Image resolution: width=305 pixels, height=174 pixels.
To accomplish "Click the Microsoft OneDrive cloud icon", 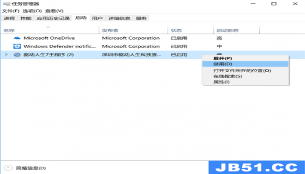I will (17, 38).
